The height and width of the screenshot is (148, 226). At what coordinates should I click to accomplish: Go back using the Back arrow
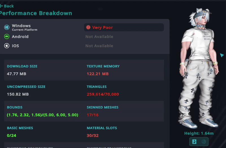click(7, 6)
